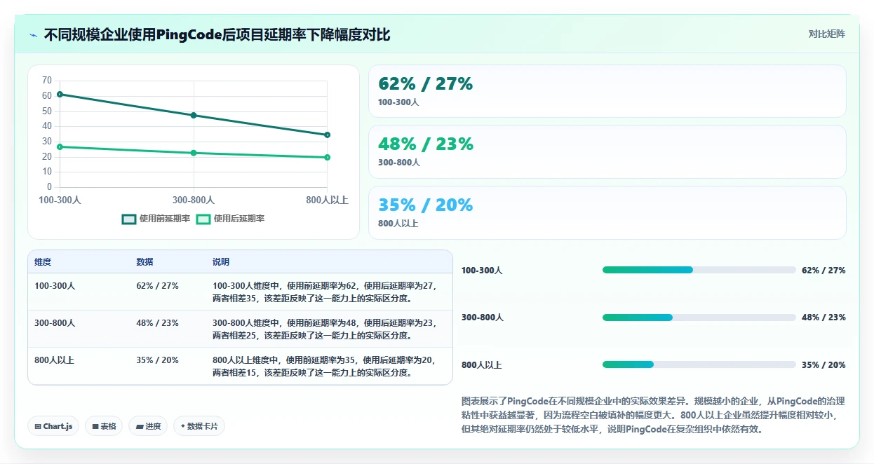Click the dark green legend color box
The height and width of the screenshot is (464, 874).
(x=129, y=219)
